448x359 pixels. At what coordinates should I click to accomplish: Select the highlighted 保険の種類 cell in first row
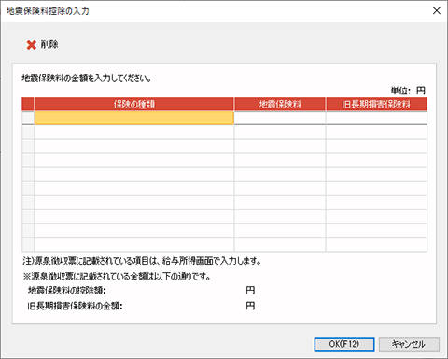134,118
